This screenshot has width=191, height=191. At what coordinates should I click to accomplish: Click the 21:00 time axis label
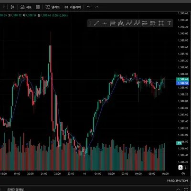click(x=44, y=174)
